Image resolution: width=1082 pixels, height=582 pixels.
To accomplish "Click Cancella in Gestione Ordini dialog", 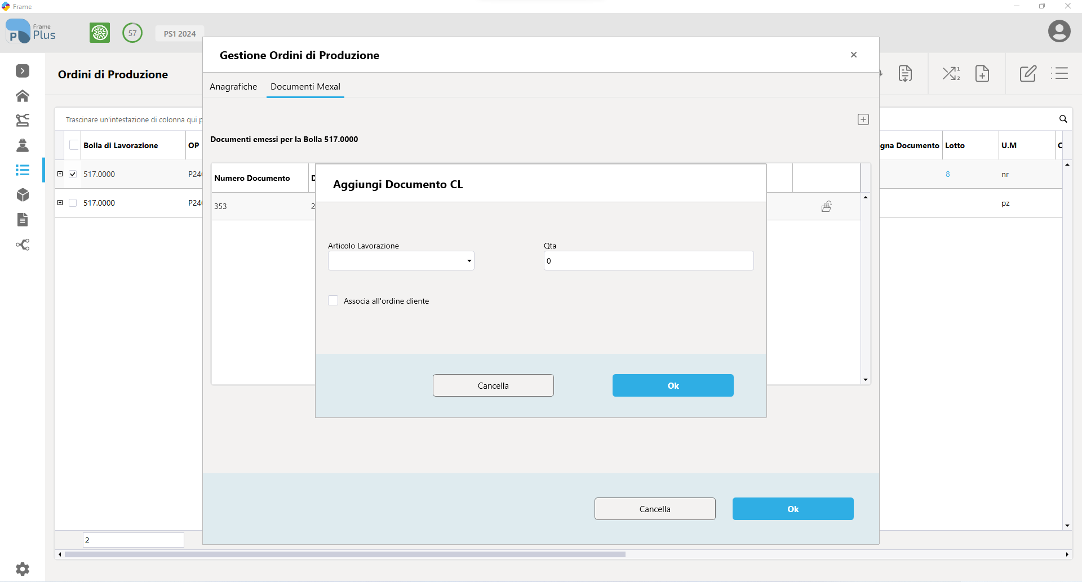I will (655, 509).
